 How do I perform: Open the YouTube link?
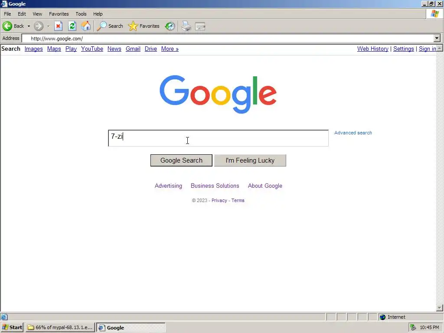tap(92, 49)
